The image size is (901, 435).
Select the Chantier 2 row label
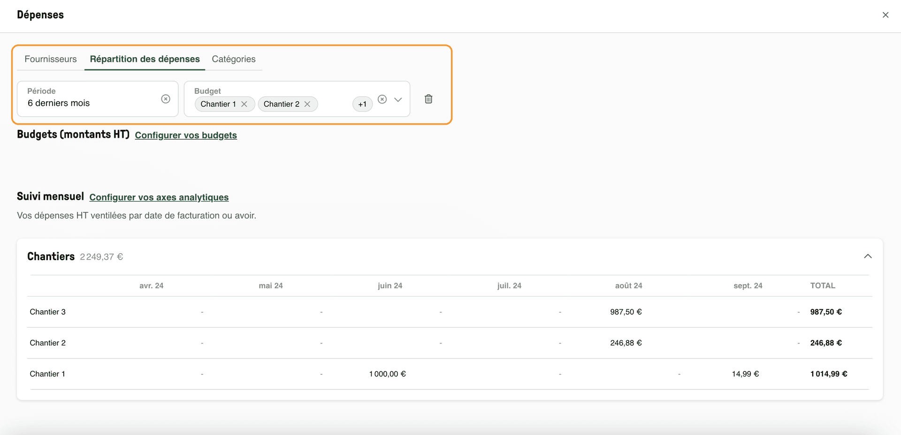pyautogui.click(x=48, y=343)
